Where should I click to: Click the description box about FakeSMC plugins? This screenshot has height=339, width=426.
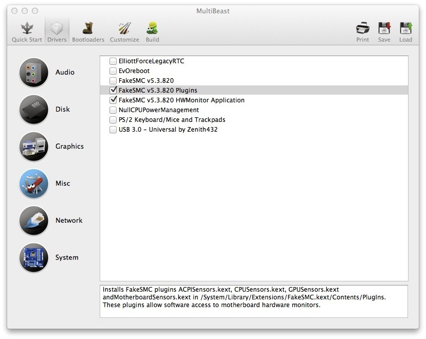(254, 301)
